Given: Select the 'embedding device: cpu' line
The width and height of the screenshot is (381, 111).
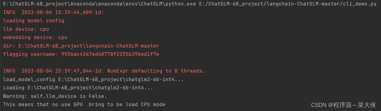Looking at the screenshot, I should [35, 38].
